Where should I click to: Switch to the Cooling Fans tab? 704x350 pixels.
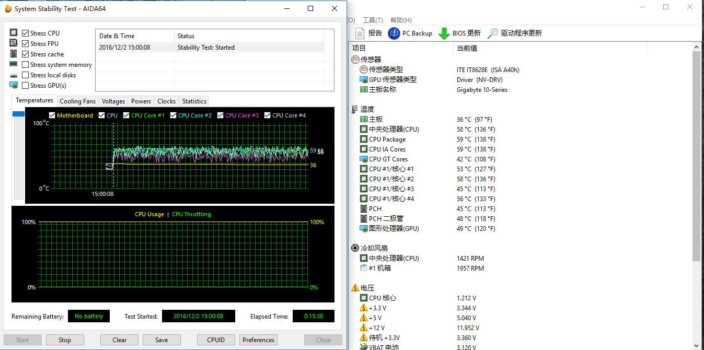tap(77, 101)
